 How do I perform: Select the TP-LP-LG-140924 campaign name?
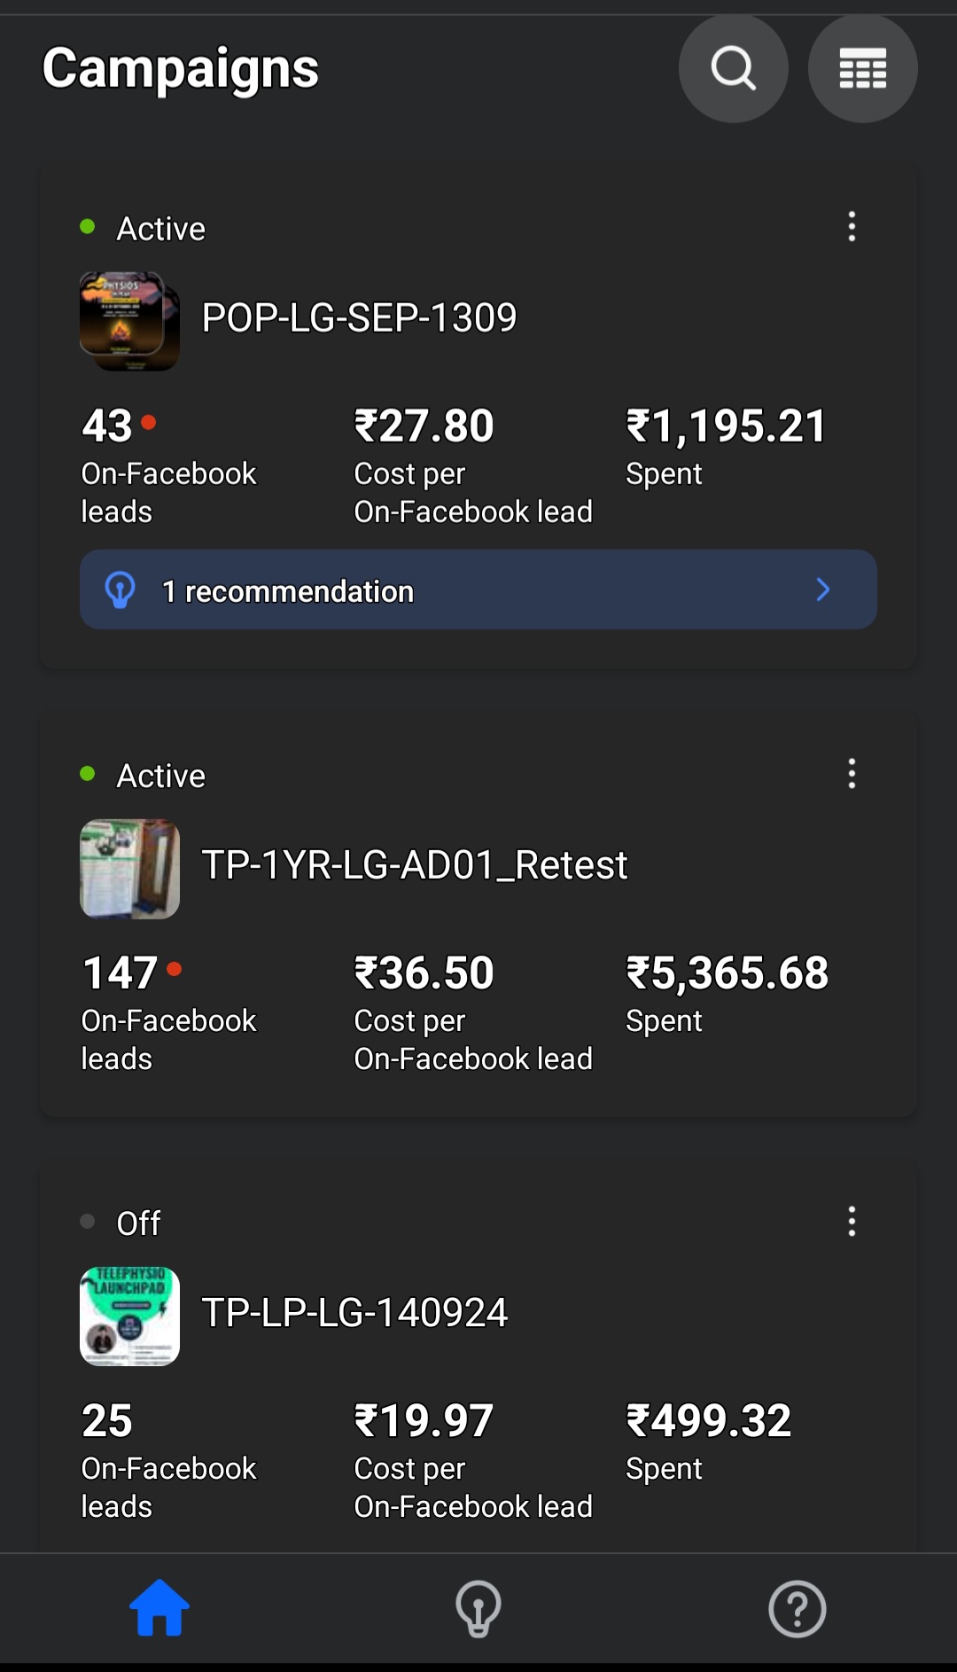pos(354,1313)
